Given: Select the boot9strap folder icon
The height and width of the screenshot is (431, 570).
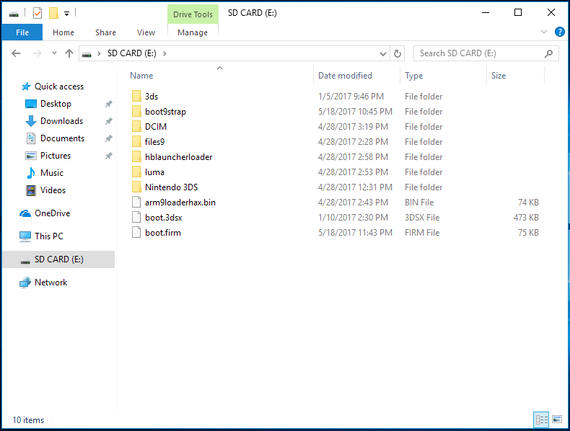Looking at the screenshot, I should coord(136,112).
